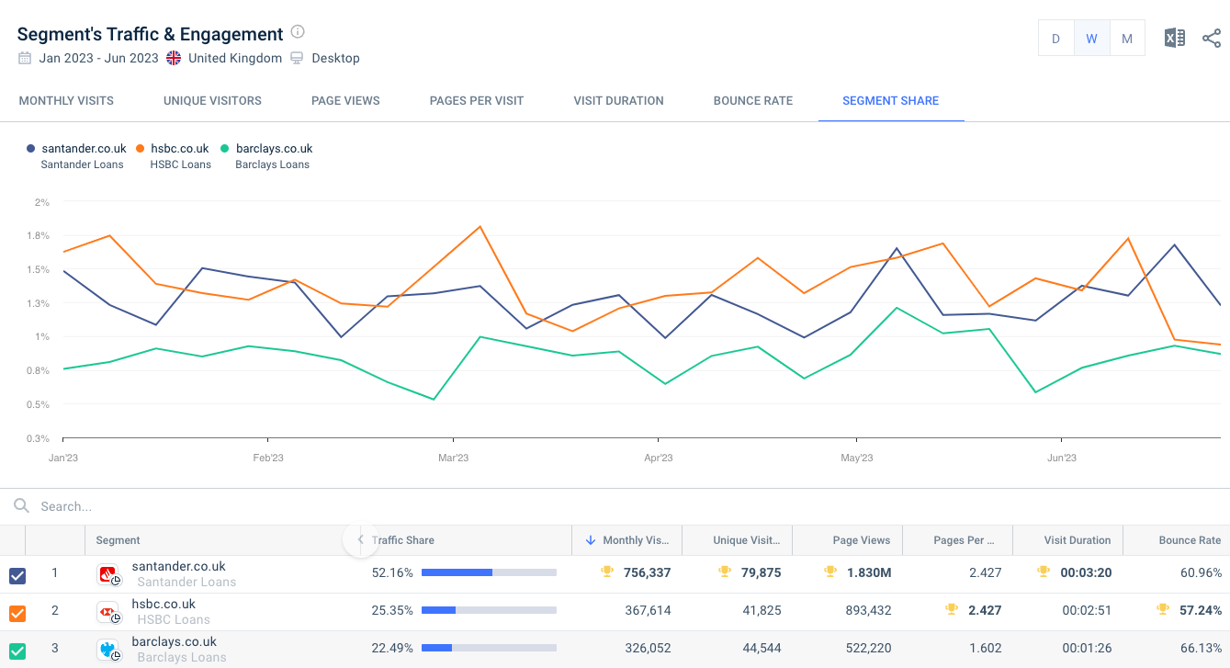Uncheck the hsbc.co.uk row checkbox
The width and height of the screenshot is (1230, 668).
pyautogui.click(x=17, y=613)
